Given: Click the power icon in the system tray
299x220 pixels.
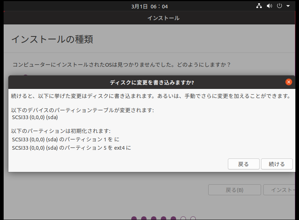Looking at the screenshot, I should [279, 6].
